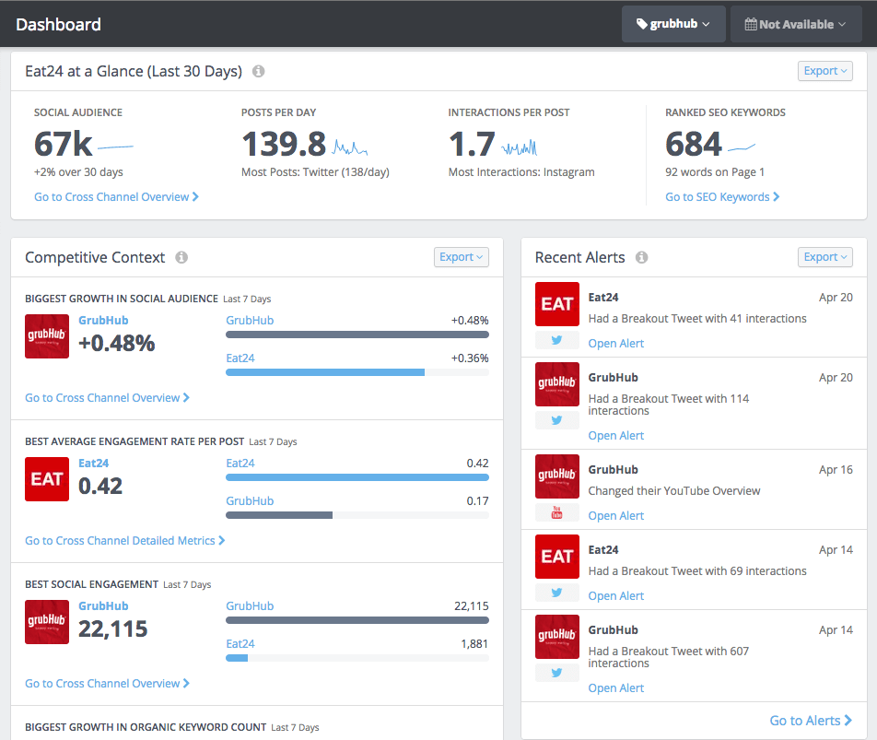This screenshot has height=740, width=877.
Task: Click the info icon beside Eat24 at a Glance
Action: (x=258, y=72)
